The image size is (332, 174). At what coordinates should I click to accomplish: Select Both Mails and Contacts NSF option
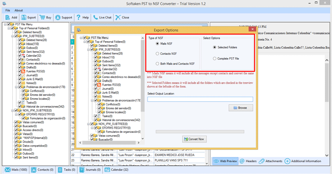coord(157,63)
